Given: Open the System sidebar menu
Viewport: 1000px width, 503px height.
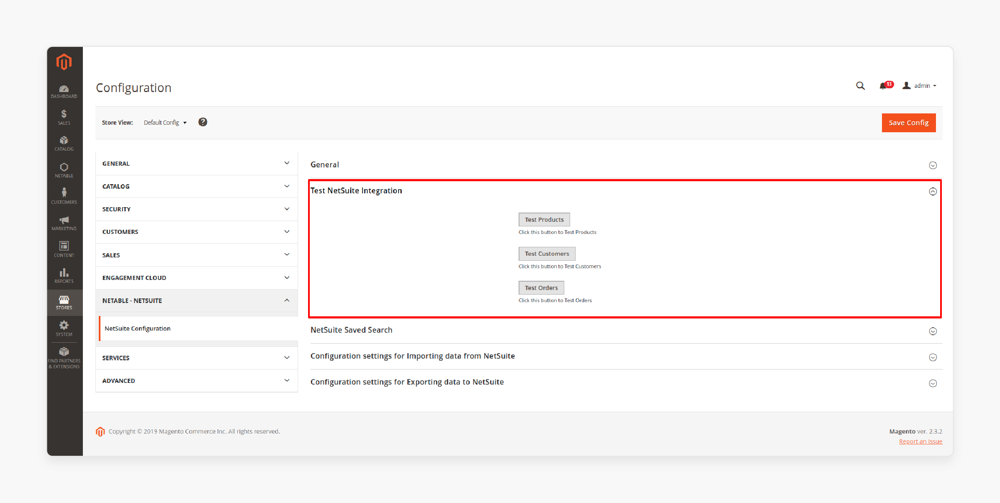Looking at the screenshot, I should click(64, 329).
